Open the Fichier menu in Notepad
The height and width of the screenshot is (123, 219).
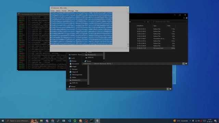click(52, 11)
